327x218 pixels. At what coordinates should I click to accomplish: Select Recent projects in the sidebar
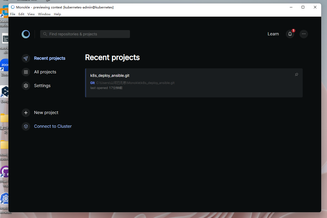(x=50, y=58)
